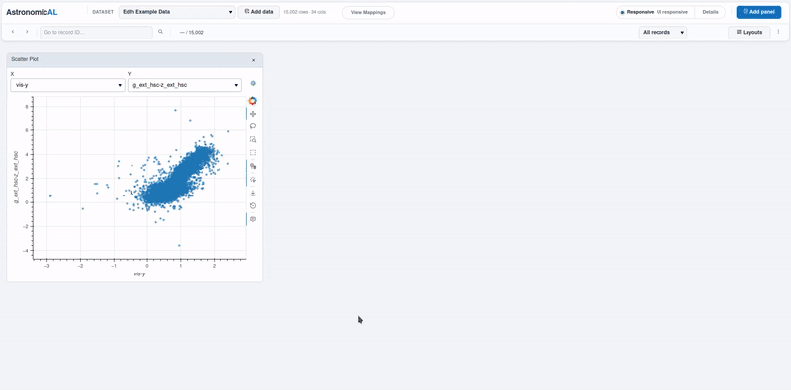Activate the Tap select tool
Viewport: 791px width, 390px height.
(x=253, y=180)
